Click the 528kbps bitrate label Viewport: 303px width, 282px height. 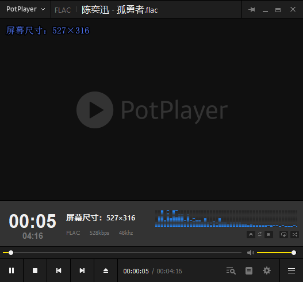pyautogui.click(x=99, y=233)
